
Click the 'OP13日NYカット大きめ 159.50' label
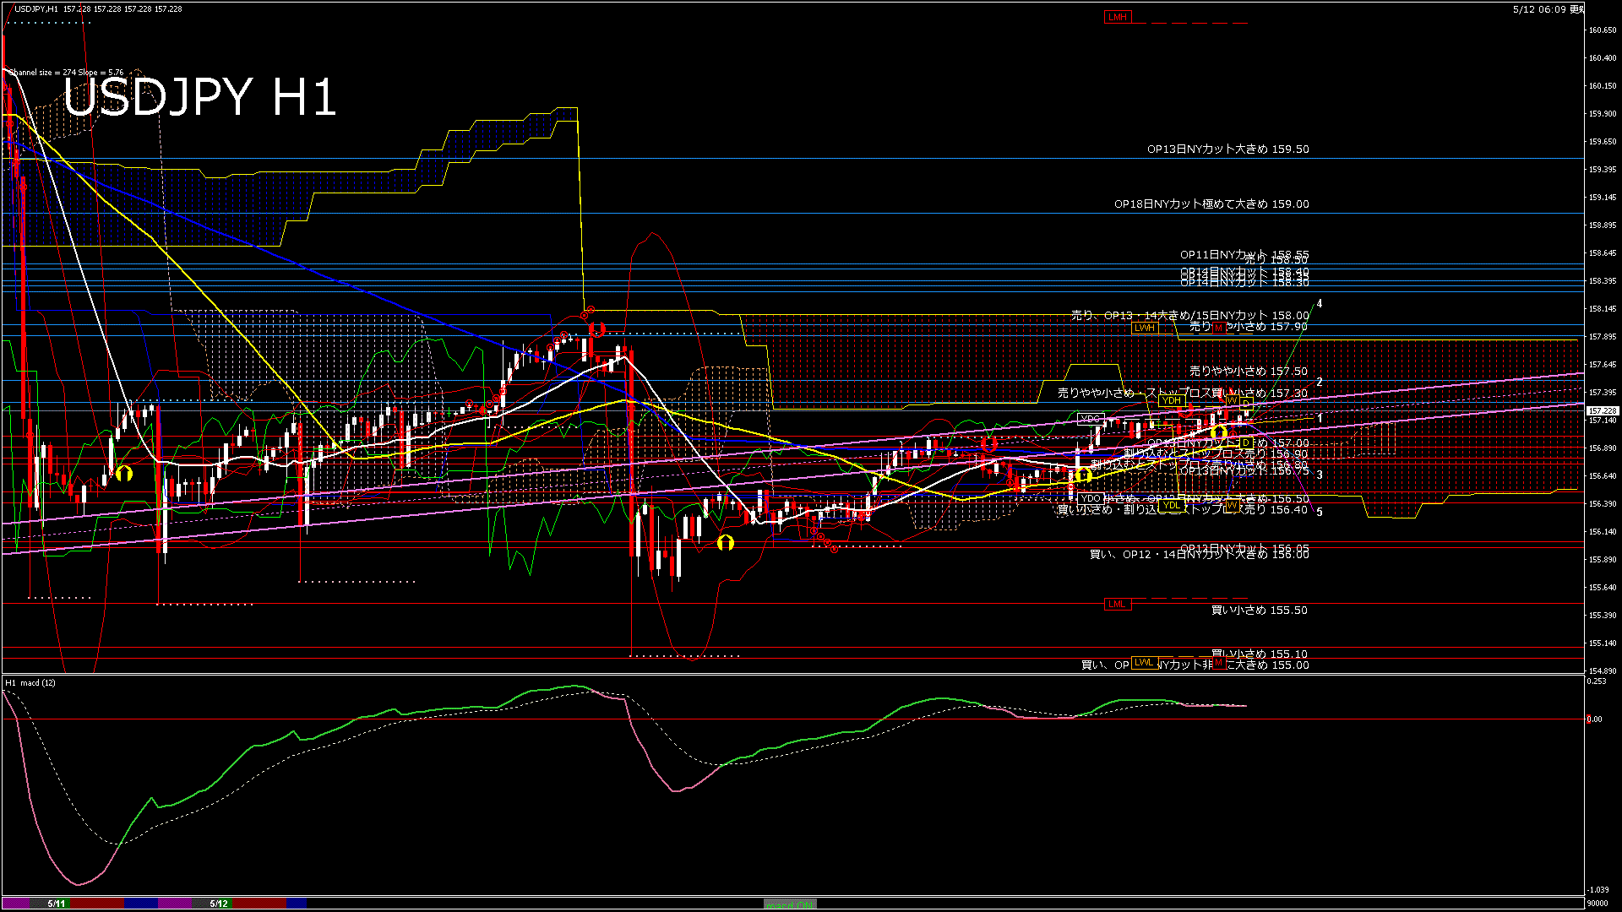[x=1227, y=149]
